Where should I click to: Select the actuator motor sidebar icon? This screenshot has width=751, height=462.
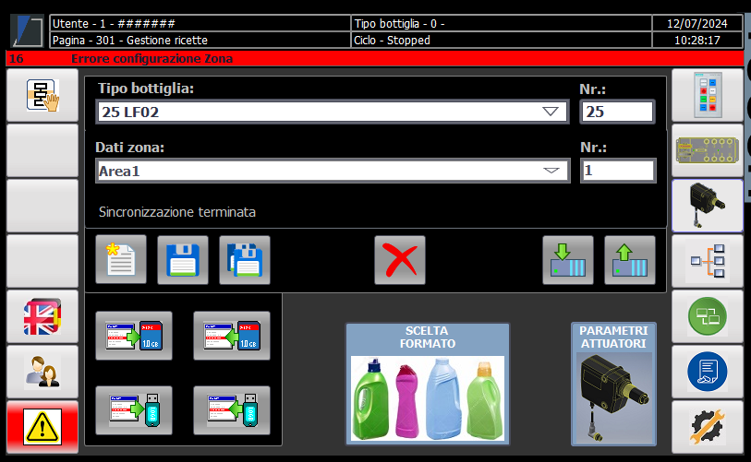point(708,206)
